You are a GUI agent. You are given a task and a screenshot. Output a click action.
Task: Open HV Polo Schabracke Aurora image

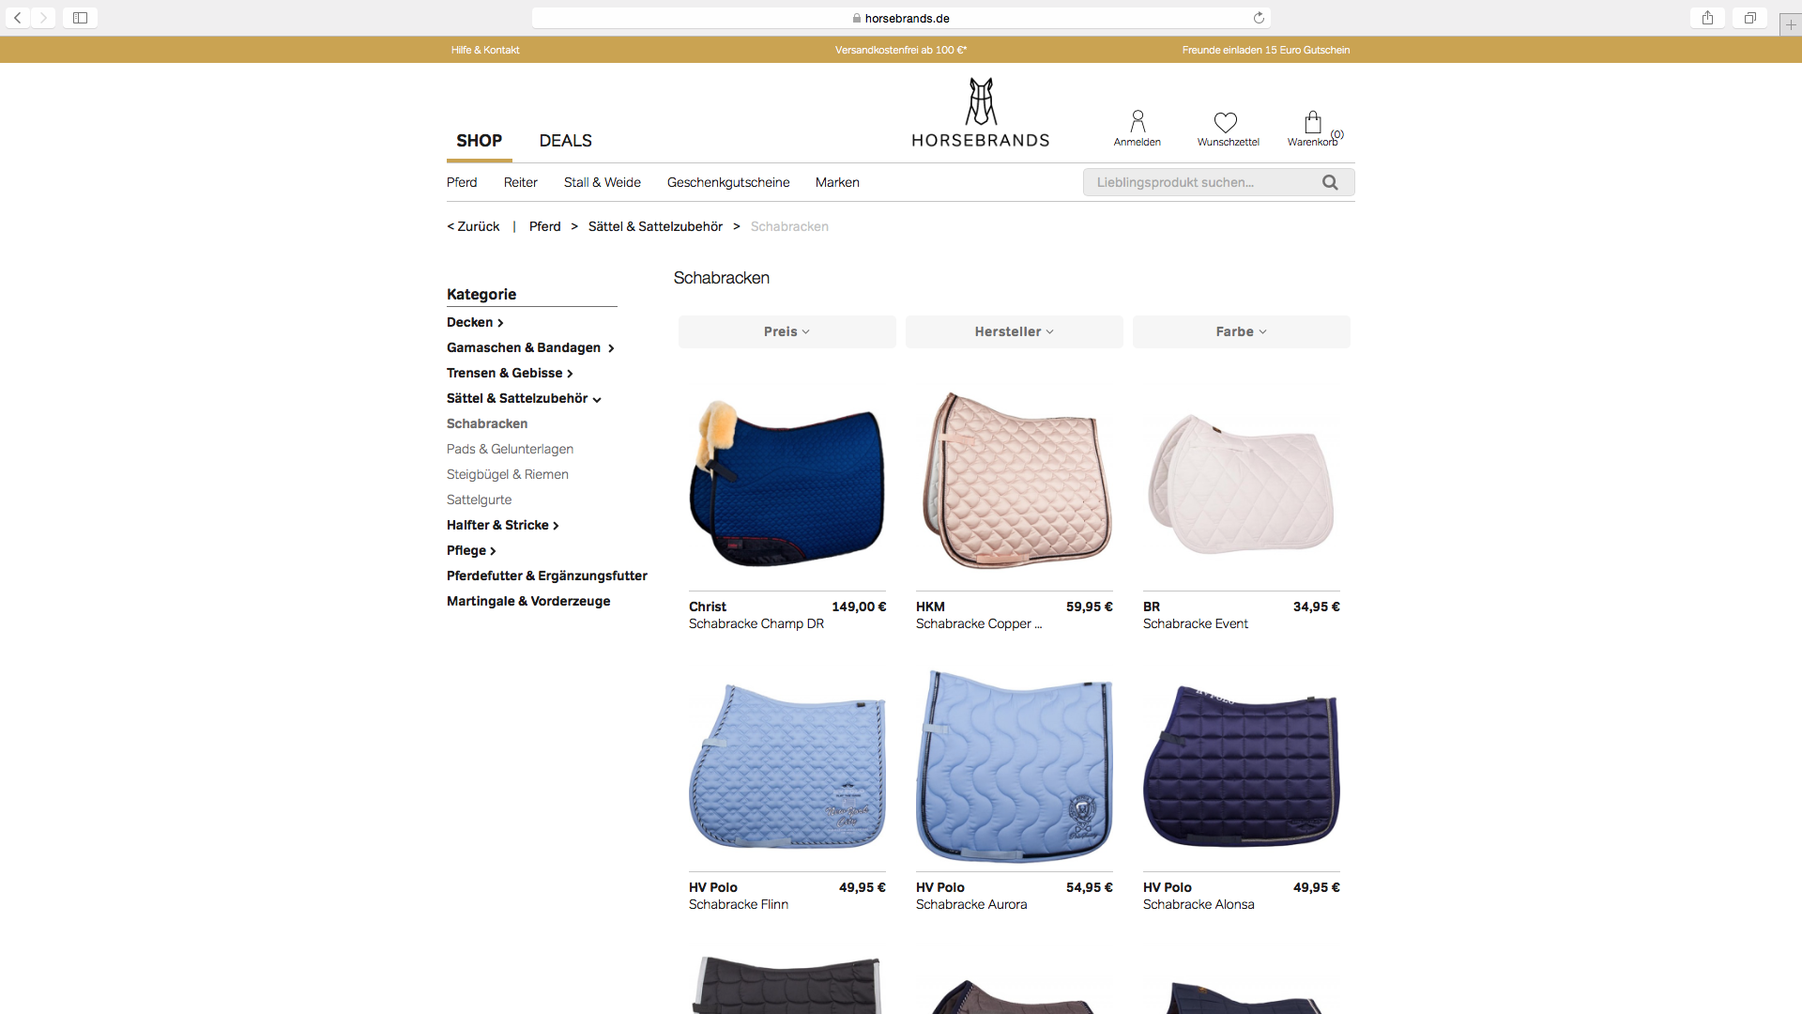coord(1014,764)
